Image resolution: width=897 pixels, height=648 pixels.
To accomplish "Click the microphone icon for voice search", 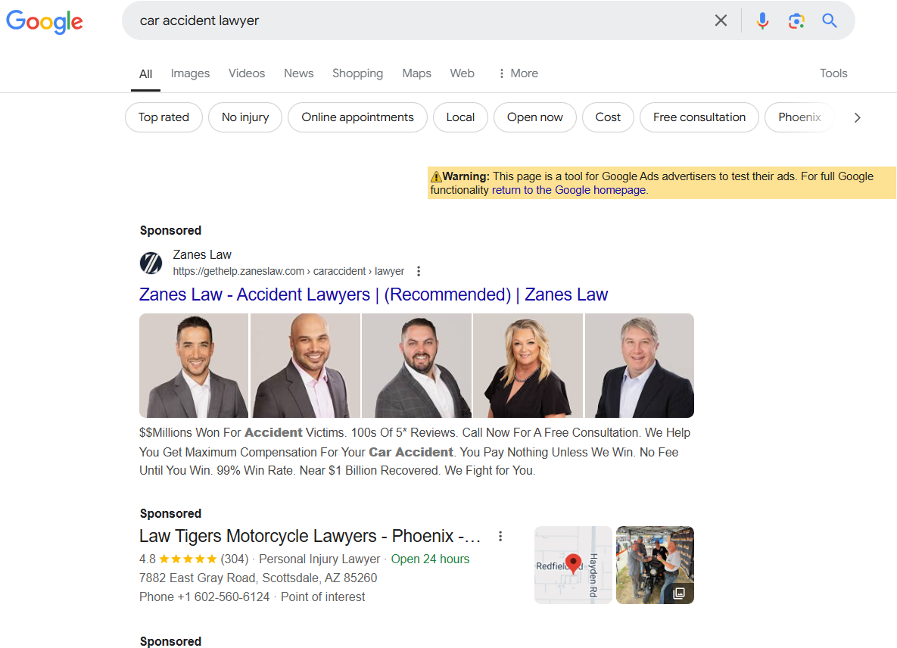I will pos(762,20).
